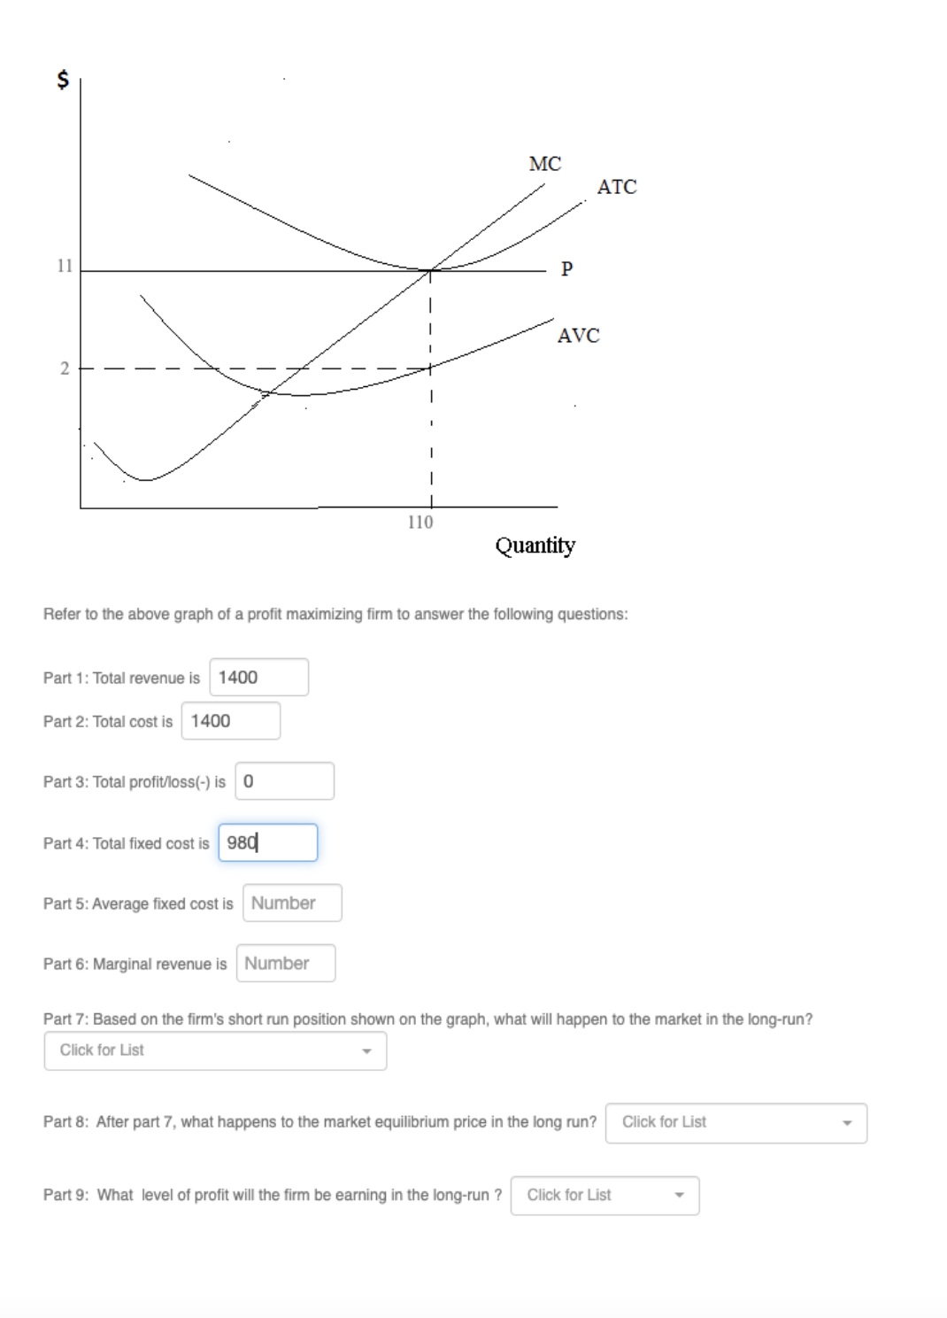The height and width of the screenshot is (1318, 947).
Task: Click inside the Total fixed cost field
Action: (268, 841)
